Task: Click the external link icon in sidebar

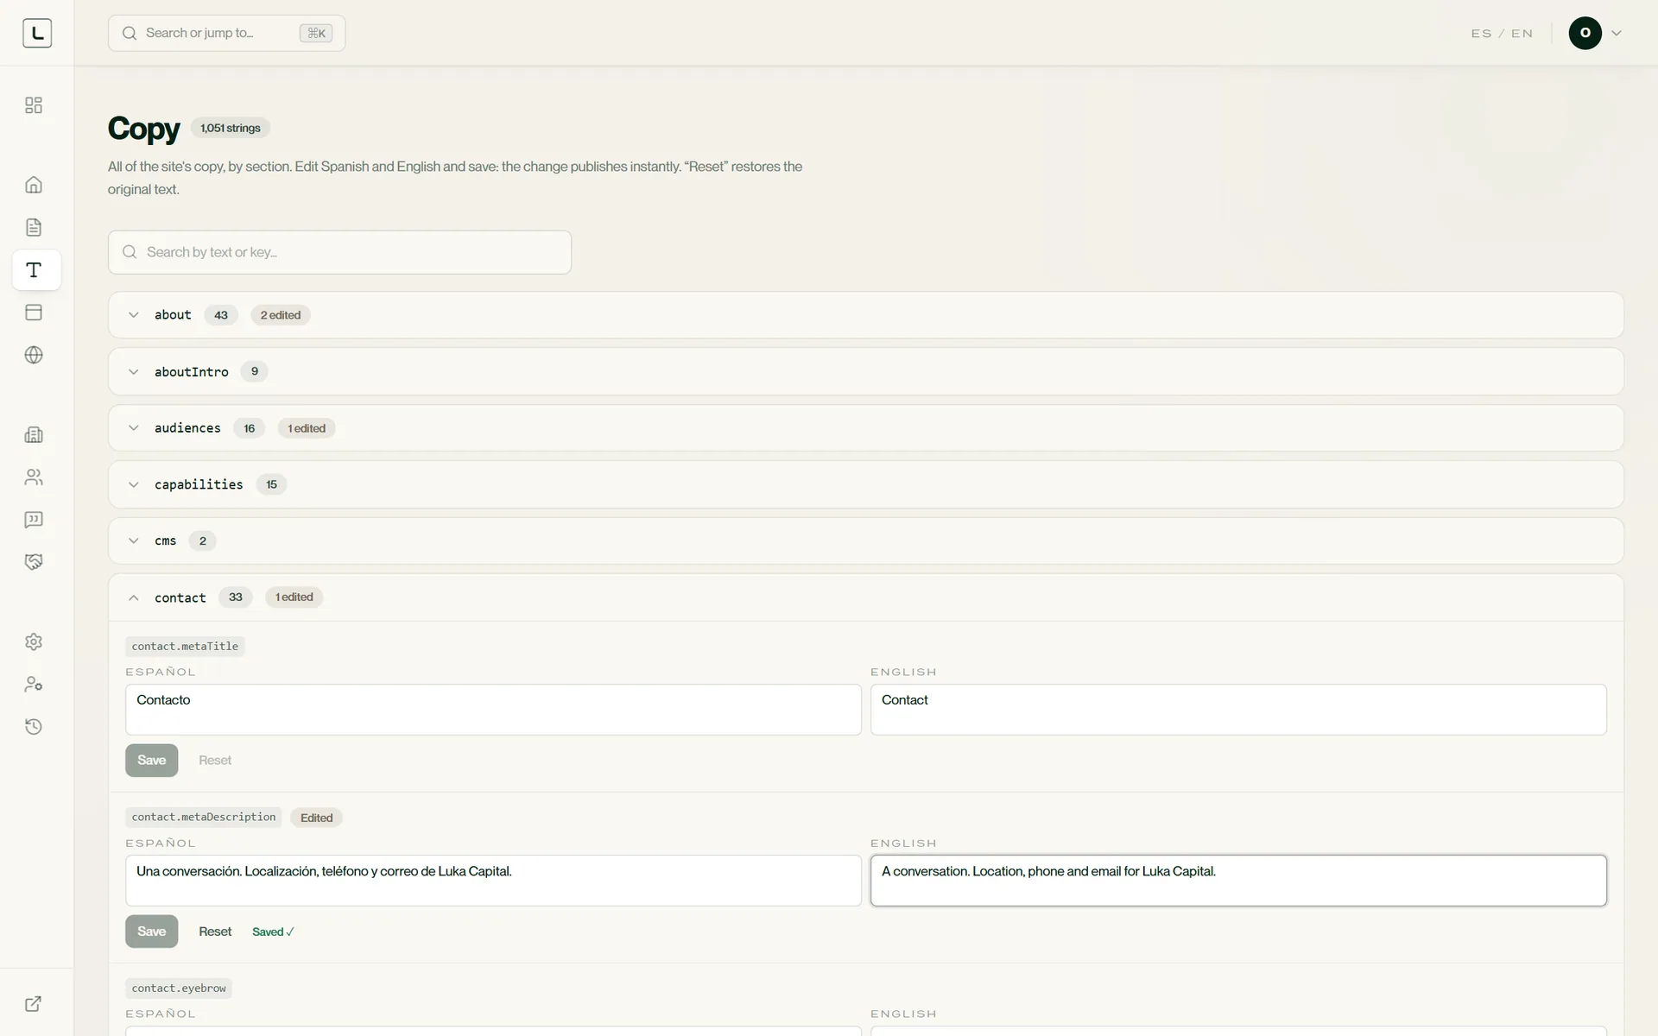Action: coord(34,1003)
